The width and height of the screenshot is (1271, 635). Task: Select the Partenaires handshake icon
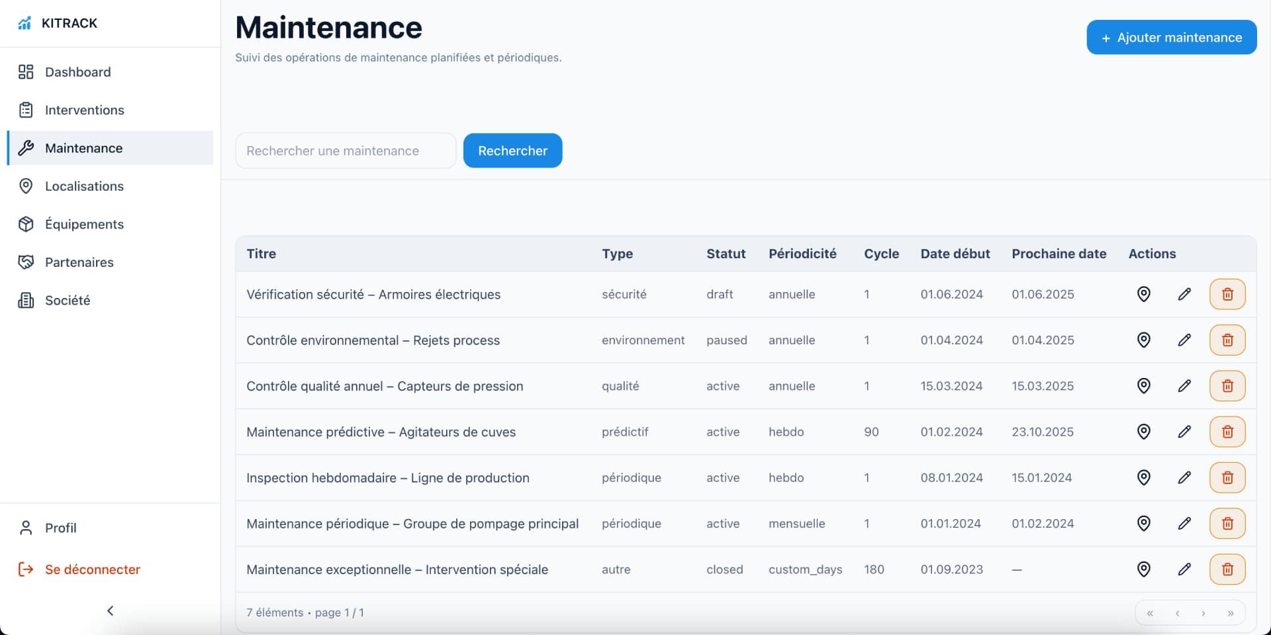click(x=26, y=262)
